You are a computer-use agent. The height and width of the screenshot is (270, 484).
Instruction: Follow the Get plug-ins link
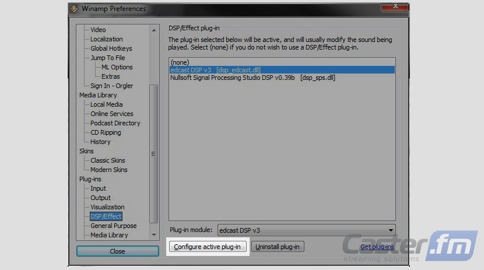(x=377, y=247)
